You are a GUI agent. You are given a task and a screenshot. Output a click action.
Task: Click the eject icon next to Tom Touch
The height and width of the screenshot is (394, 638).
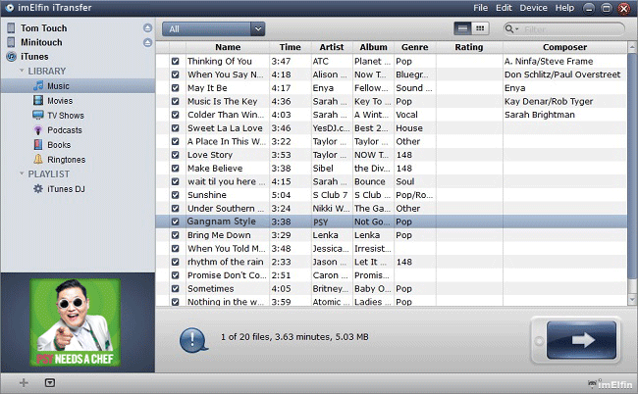147,28
